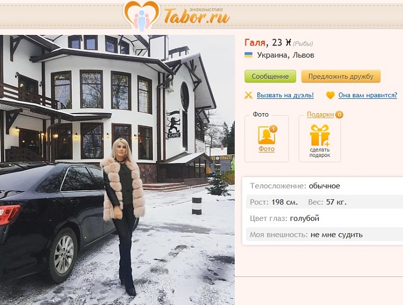
Task: Open the Подарки link
Action: 320,114
